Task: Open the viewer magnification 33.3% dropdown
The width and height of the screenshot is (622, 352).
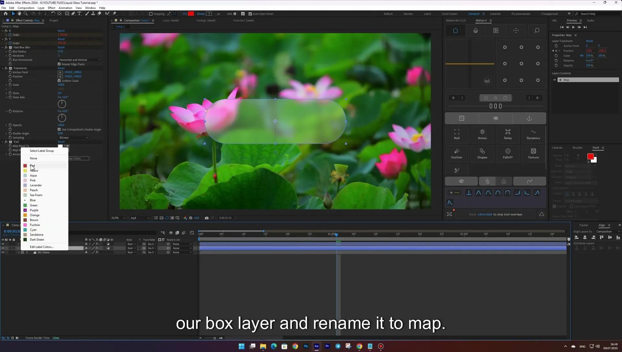Action: click(118, 218)
